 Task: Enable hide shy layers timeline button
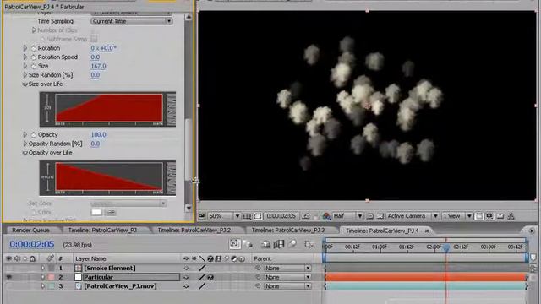(x=265, y=244)
